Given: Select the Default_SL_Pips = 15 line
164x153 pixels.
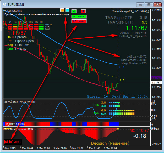Looking at the screenshot, I should click(x=133, y=36).
